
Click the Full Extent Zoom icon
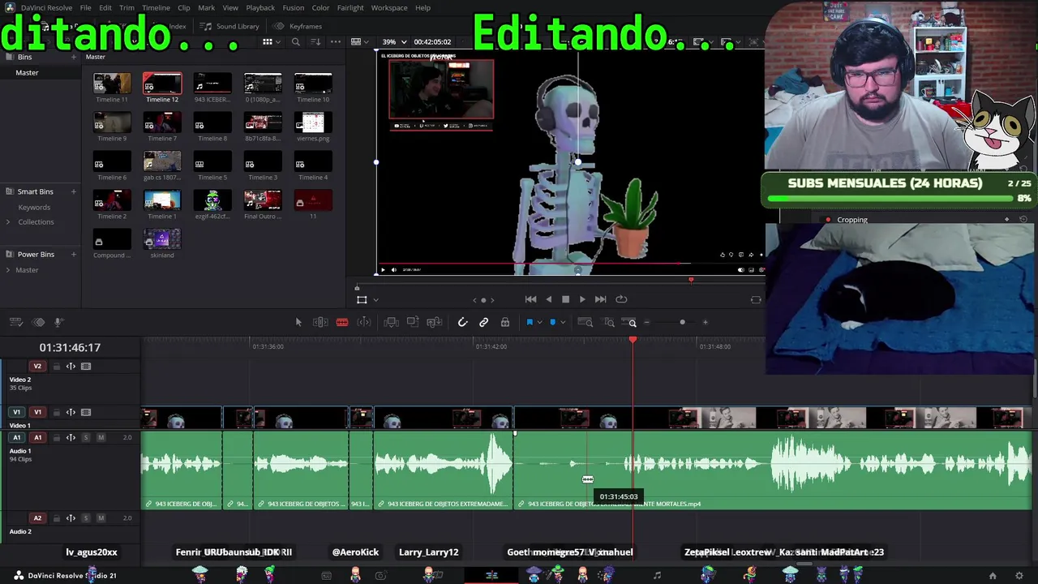pyautogui.click(x=585, y=323)
